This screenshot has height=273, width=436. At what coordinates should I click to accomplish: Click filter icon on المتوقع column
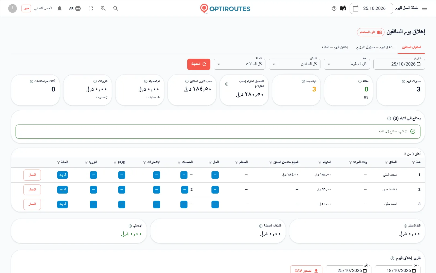320,162
